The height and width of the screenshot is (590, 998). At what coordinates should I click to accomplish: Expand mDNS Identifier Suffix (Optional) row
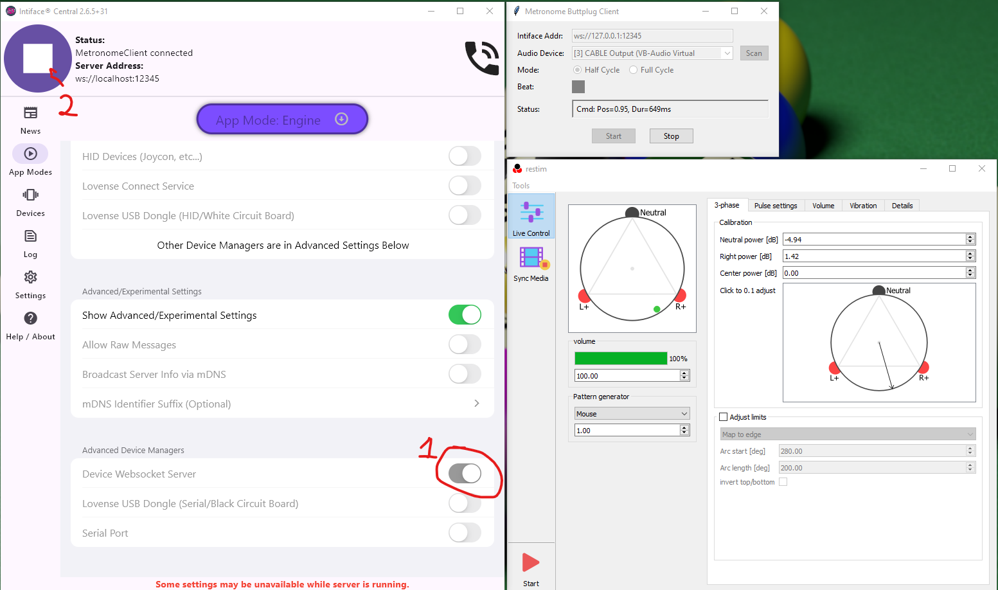pyautogui.click(x=282, y=404)
